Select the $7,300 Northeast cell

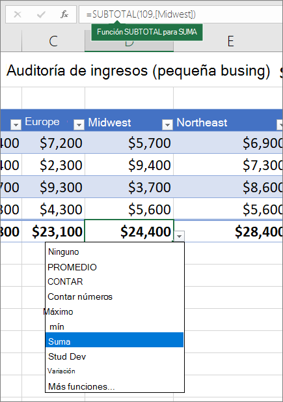point(228,165)
